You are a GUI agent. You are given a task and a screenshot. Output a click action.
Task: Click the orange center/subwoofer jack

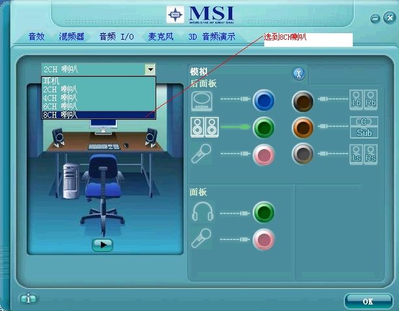[x=303, y=128]
